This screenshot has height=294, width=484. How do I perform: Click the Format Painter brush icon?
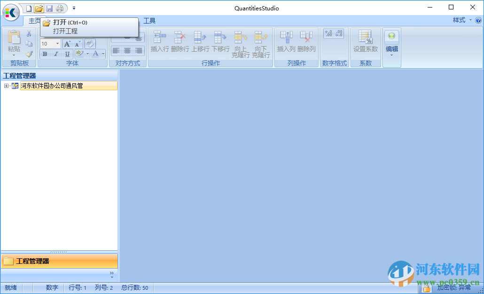[29, 54]
